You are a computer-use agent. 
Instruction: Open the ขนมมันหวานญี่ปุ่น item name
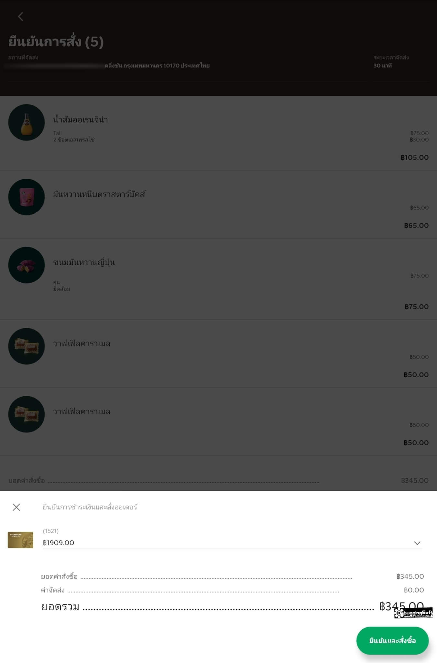point(84,262)
